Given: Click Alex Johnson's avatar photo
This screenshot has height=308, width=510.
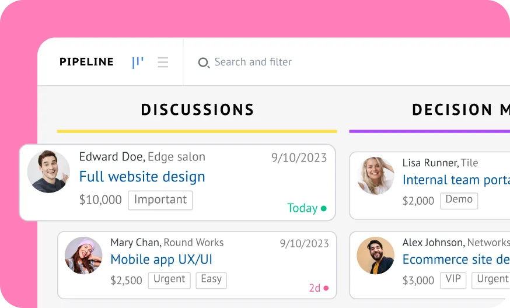Looking at the screenshot, I should (376, 256).
